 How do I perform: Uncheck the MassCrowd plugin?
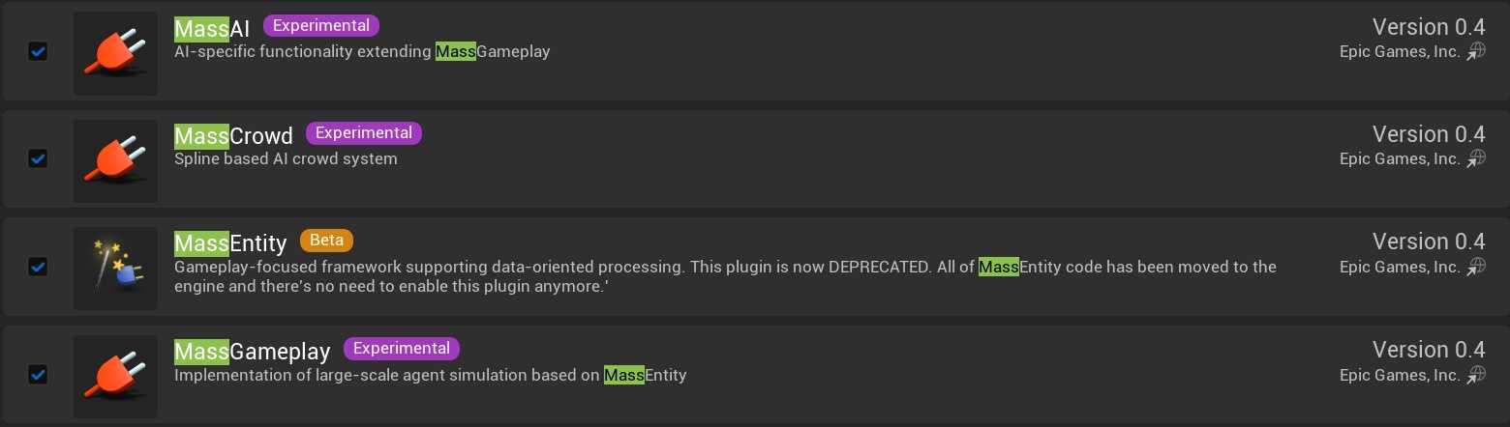tap(38, 158)
